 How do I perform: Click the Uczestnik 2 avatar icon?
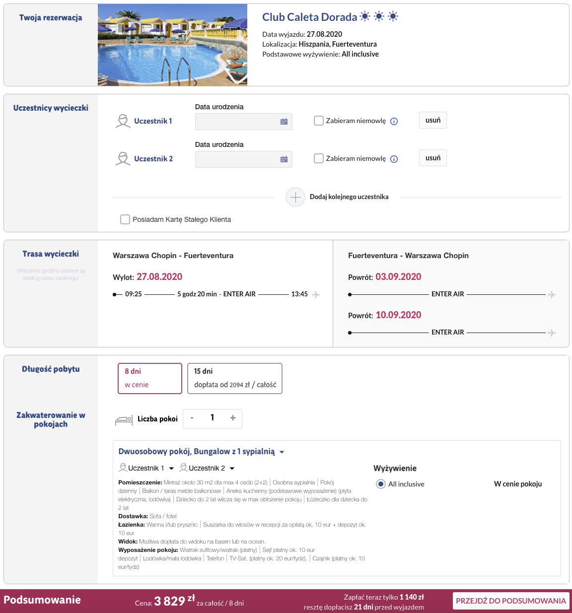pyautogui.click(x=123, y=159)
